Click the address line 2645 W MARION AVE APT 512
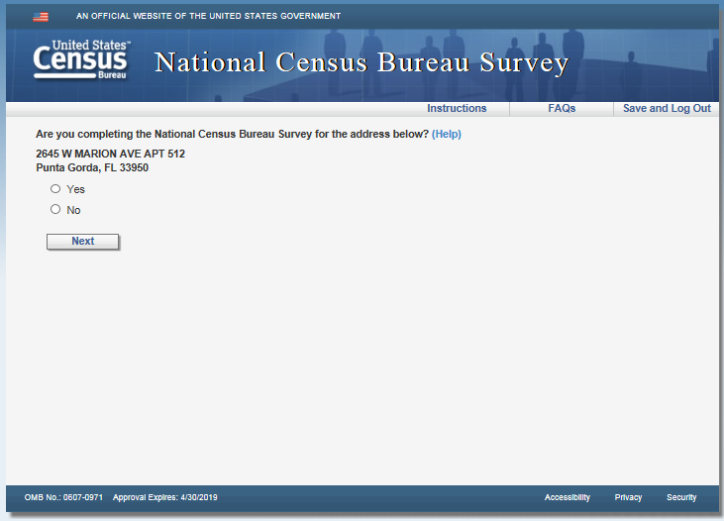The image size is (724, 521). tap(110, 154)
